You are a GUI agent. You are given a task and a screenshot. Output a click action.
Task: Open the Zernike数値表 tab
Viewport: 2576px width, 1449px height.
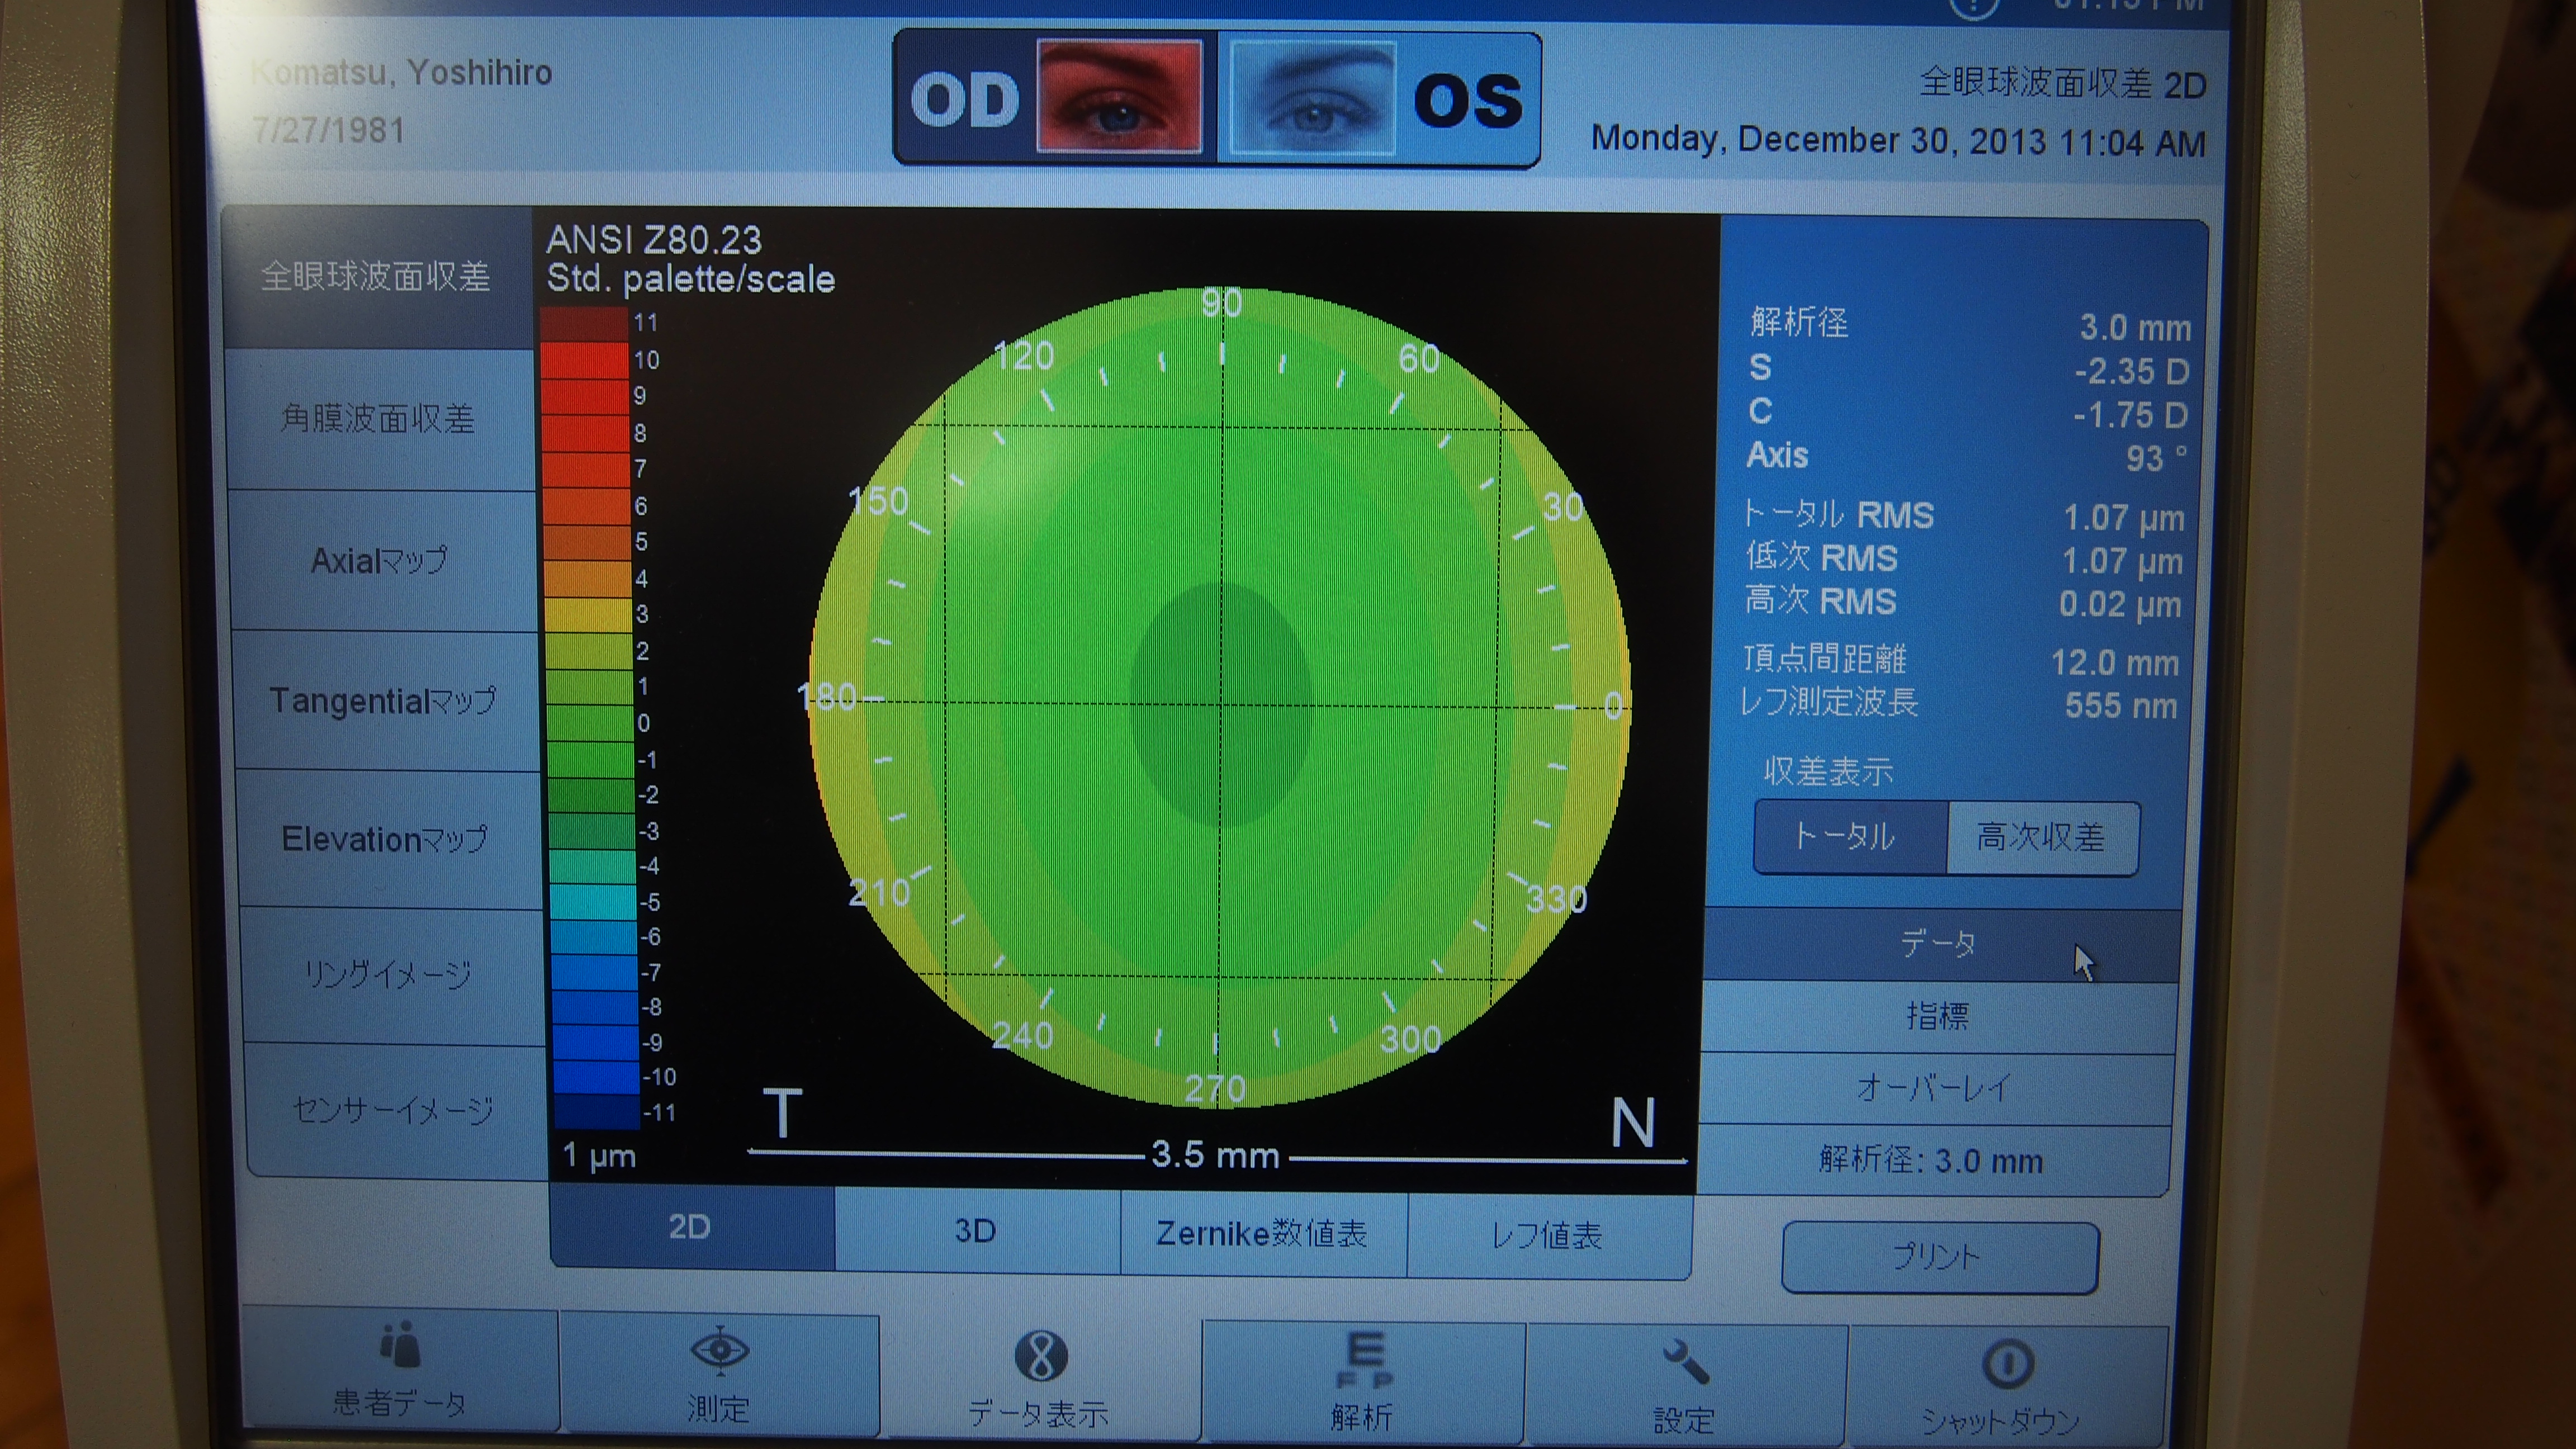pos(1262,1234)
